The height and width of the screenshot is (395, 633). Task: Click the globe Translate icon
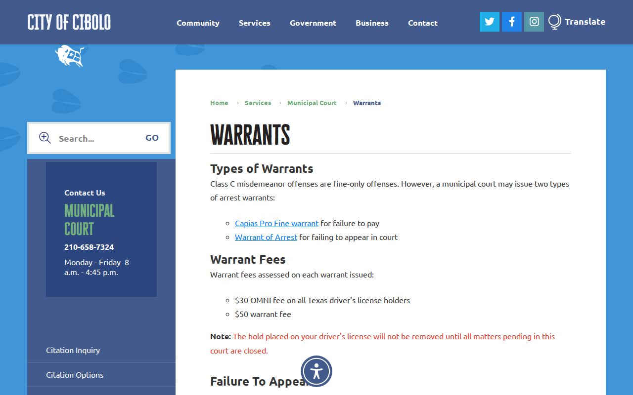point(555,22)
